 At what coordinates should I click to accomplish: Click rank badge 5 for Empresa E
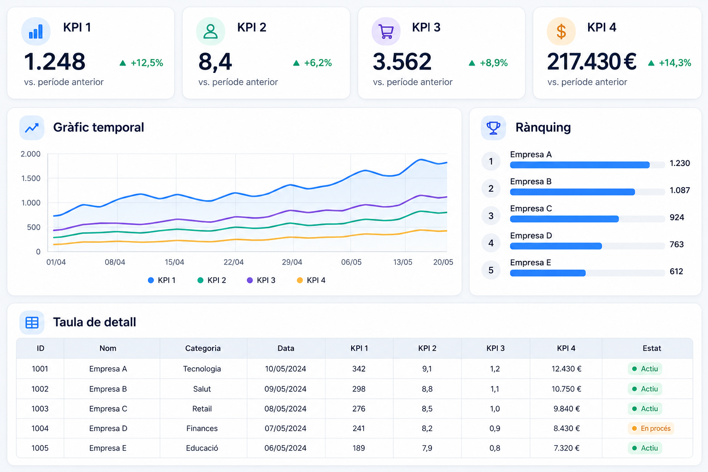point(491,270)
